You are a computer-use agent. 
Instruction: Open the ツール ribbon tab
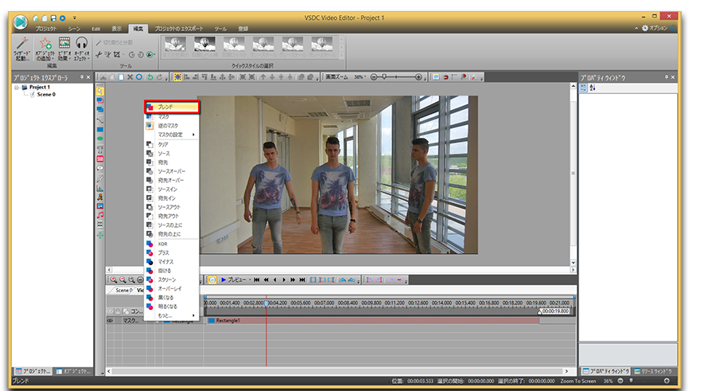pos(220,29)
